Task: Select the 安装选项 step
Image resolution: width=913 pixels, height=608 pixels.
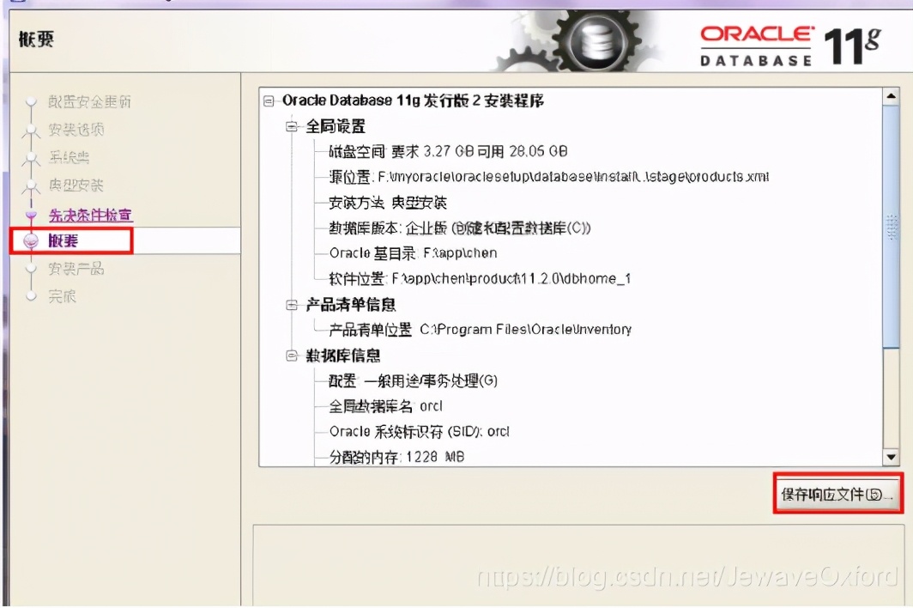Action: point(76,130)
